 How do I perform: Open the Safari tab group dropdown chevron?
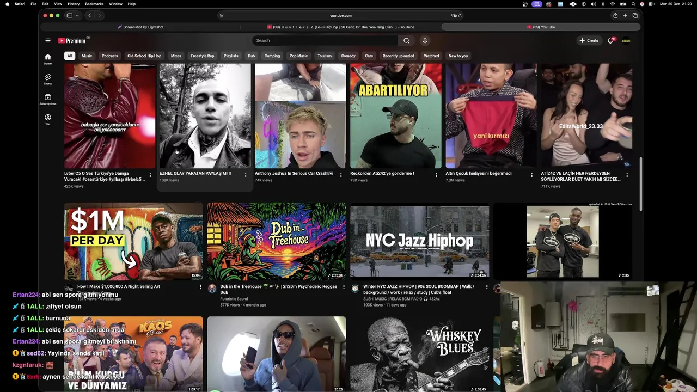(77, 15)
